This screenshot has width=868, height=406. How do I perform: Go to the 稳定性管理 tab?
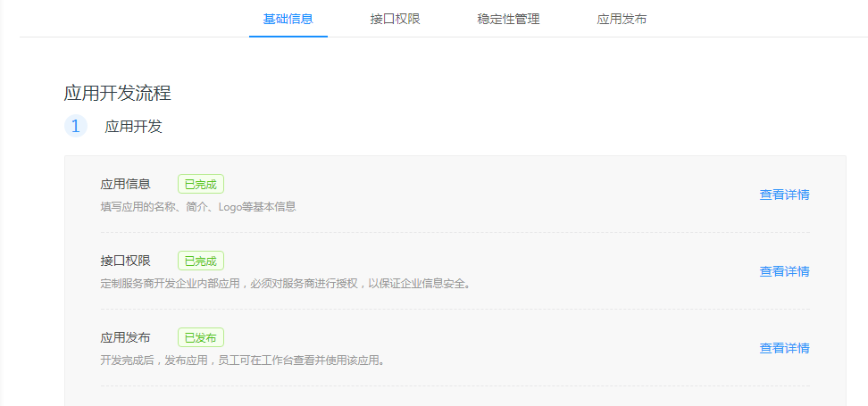(508, 20)
